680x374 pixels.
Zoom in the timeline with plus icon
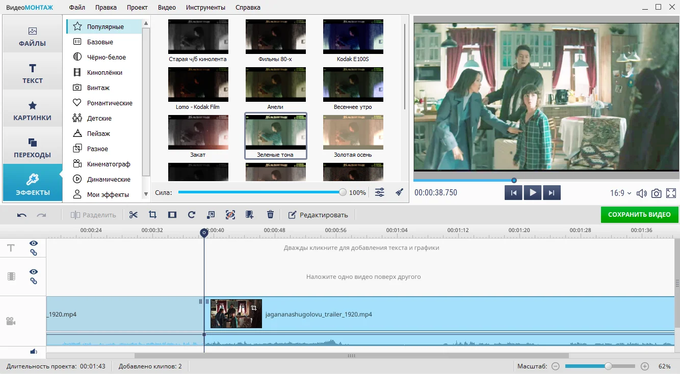pyautogui.click(x=645, y=366)
